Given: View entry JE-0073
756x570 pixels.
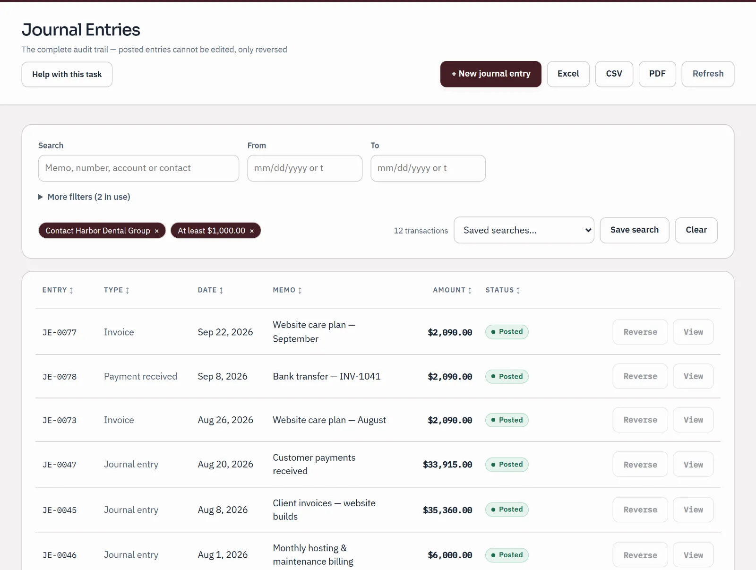Looking at the screenshot, I should pos(693,420).
